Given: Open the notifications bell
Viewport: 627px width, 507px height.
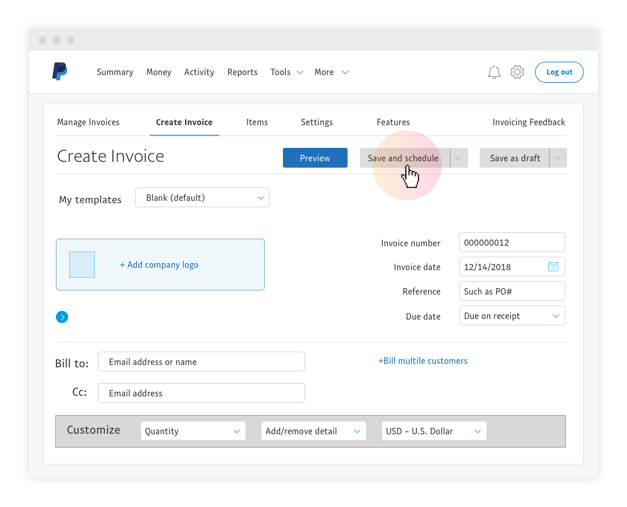Looking at the screenshot, I should [x=494, y=72].
